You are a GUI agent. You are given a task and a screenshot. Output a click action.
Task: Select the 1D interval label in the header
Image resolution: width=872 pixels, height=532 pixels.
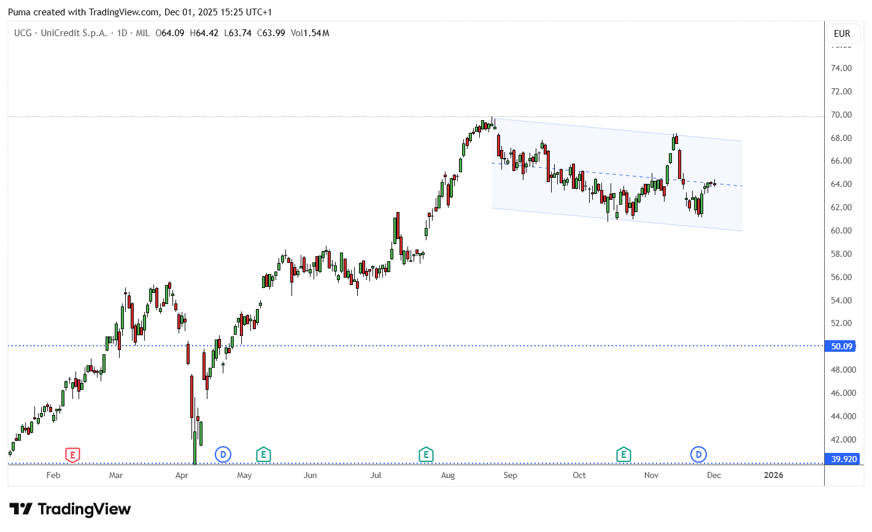coord(122,33)
